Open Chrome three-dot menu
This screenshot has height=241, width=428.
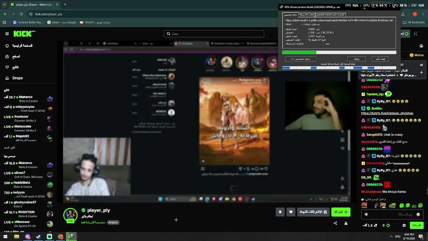pyautogui.click(x=423, y=14)
